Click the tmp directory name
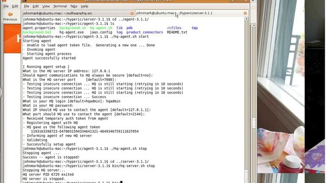Viewport: 326px width, 183px height. click(x=195, y=28)
